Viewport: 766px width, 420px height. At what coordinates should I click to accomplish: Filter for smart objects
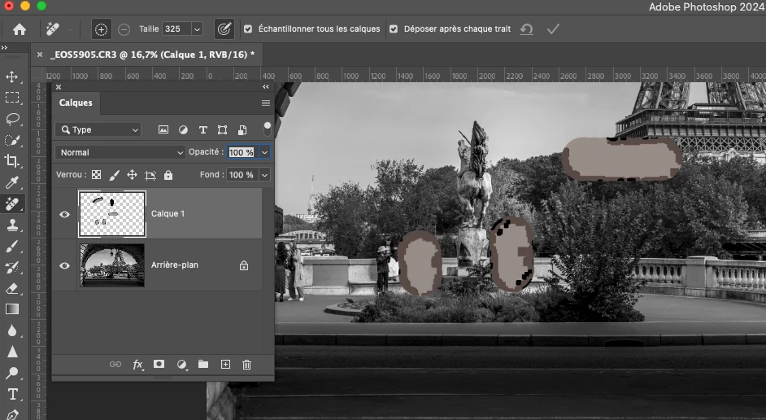click(242, 129)
